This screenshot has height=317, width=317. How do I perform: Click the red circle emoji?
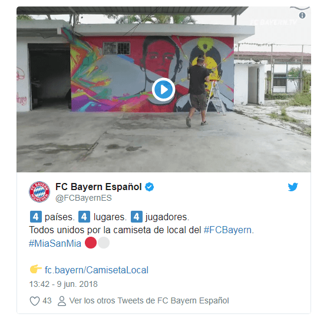point(91,243)
